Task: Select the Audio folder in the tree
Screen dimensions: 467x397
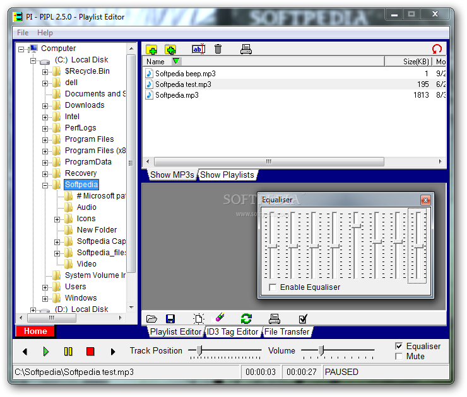Action: (86, 207)
